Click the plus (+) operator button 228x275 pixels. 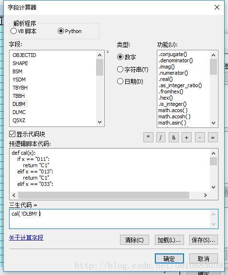[x=186, y=137]
